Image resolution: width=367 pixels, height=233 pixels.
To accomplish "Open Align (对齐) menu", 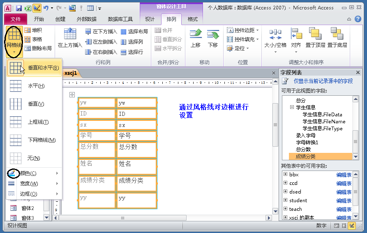I will tap(296, 40).
